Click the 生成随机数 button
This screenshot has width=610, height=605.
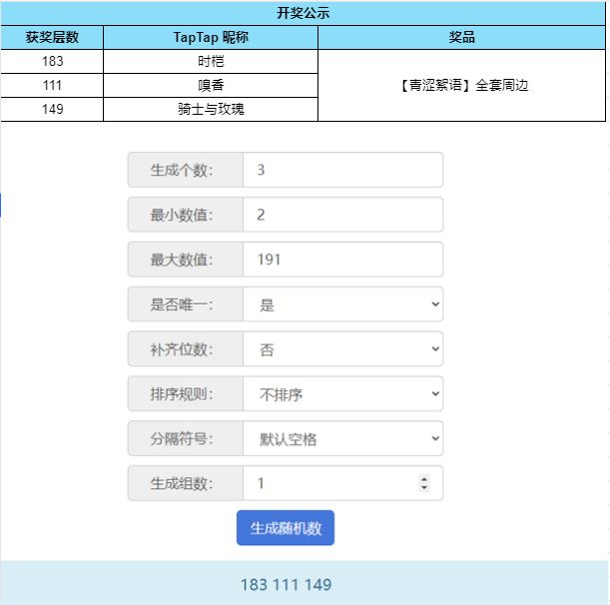click(286, 527)
